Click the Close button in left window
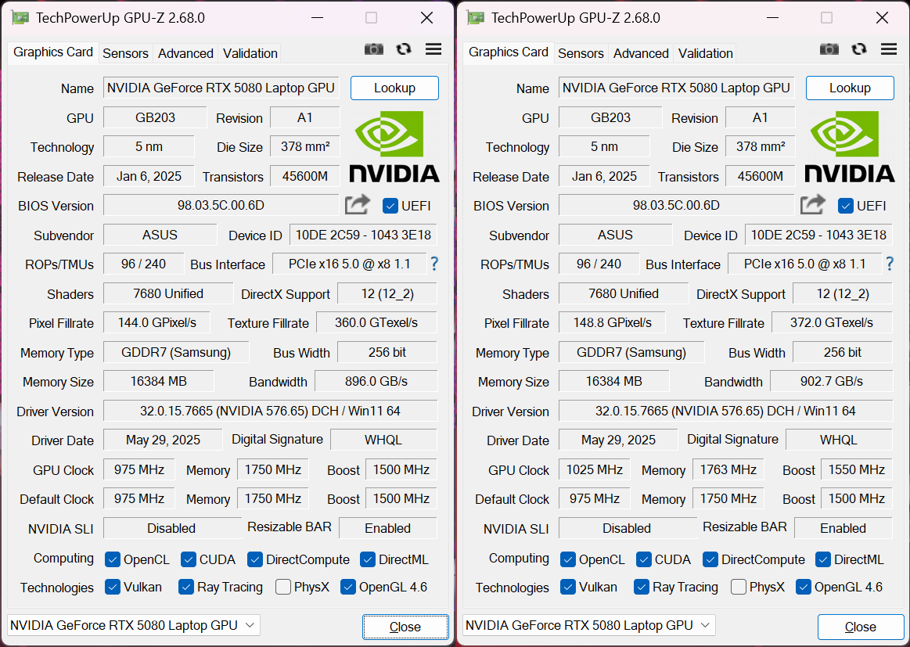Viewport: 910px width, 647px height. pyautogui.click(x=405, y=627)
